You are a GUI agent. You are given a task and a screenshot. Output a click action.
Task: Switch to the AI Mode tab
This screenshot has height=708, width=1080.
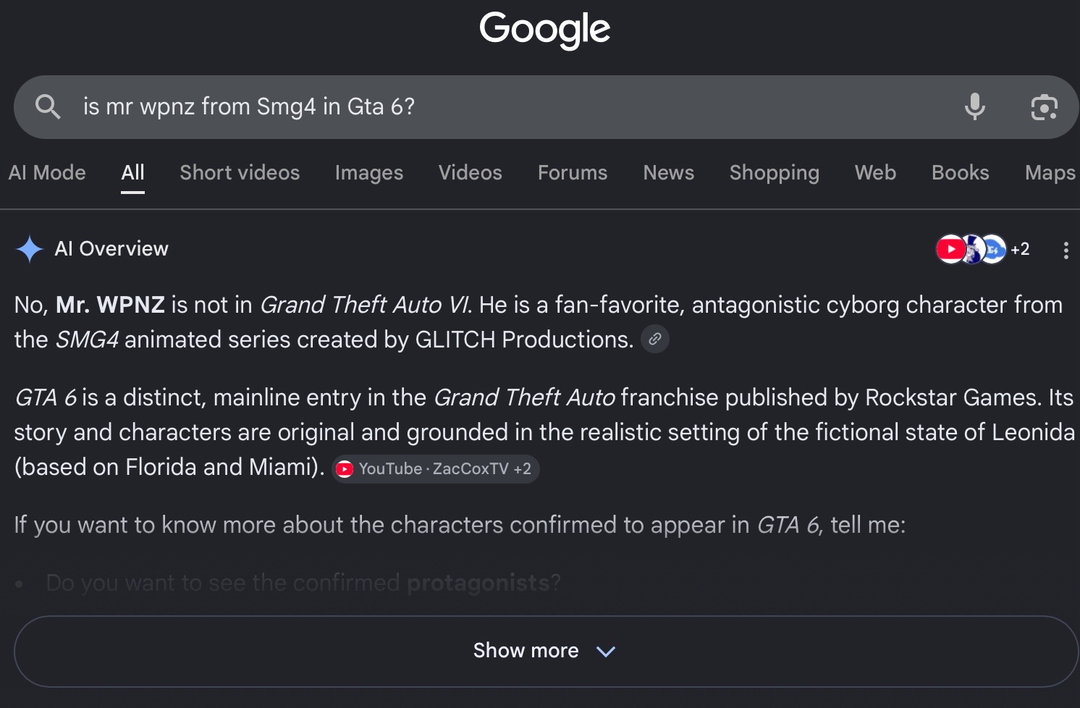[x=47, y=172]
